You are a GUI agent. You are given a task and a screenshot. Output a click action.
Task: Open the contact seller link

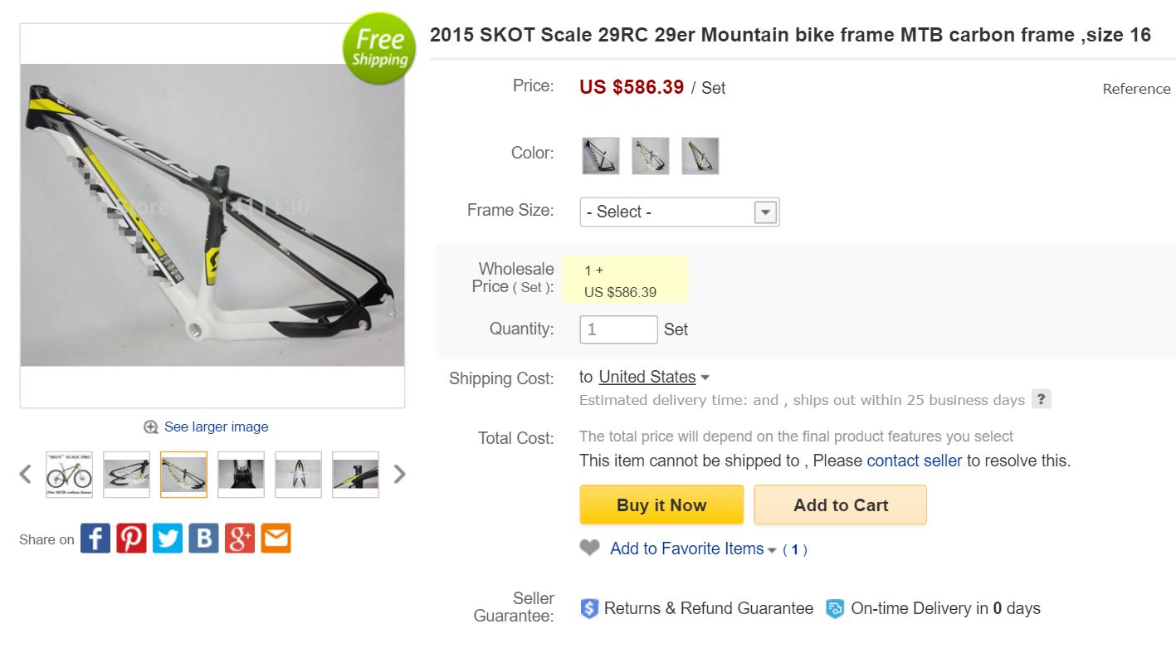914,461
